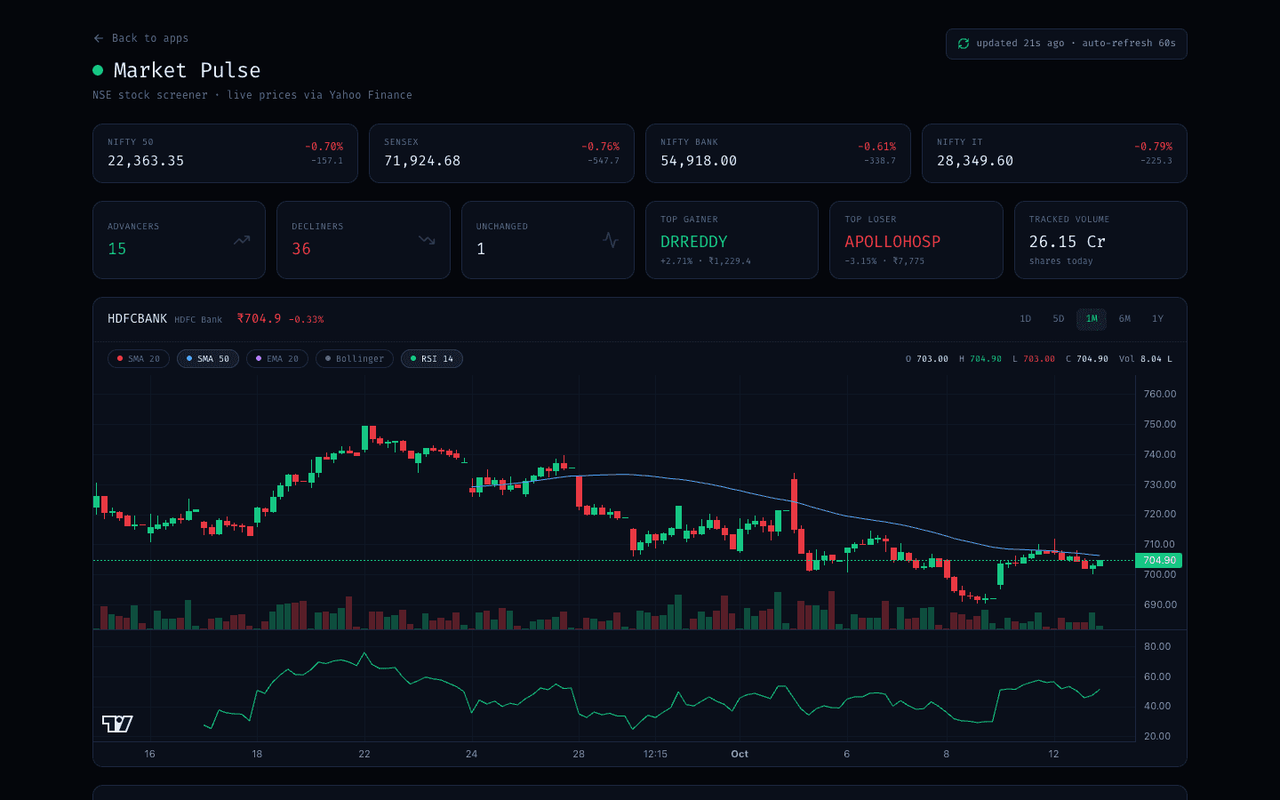Switch chart range to 1D

tap(1026, 319)
